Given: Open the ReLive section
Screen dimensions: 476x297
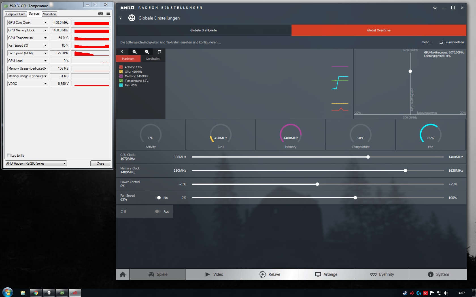Looking at the screenshot, I should (270, 274).
